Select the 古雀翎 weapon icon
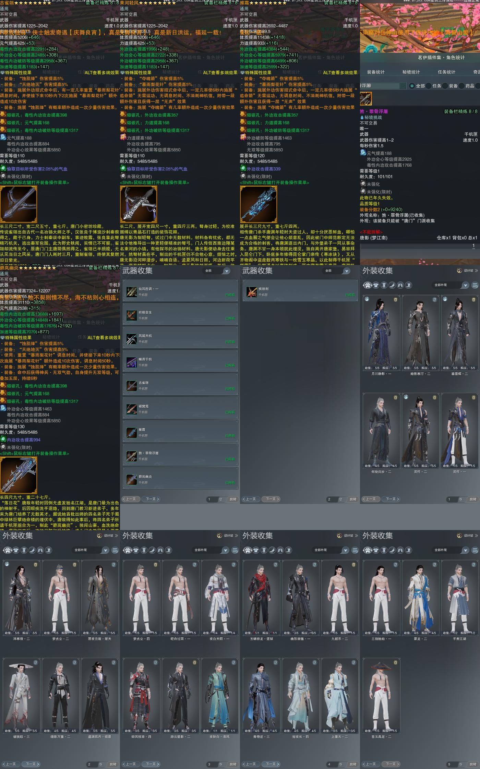Image resolution: width=480 pixels, height=769 pixels. pyautogui.click(x=132, y=386)
